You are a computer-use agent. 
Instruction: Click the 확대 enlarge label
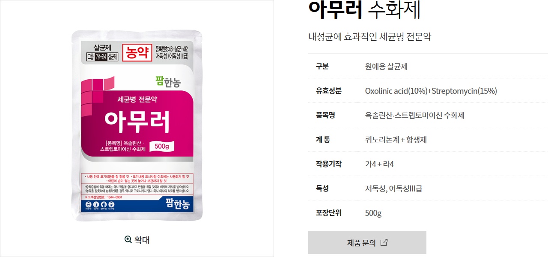point(142,239)
